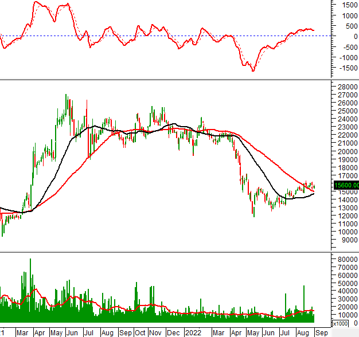359x337 pixels.
Task: Select the Oct marker on time axis
Action: [x=141, y=332]
